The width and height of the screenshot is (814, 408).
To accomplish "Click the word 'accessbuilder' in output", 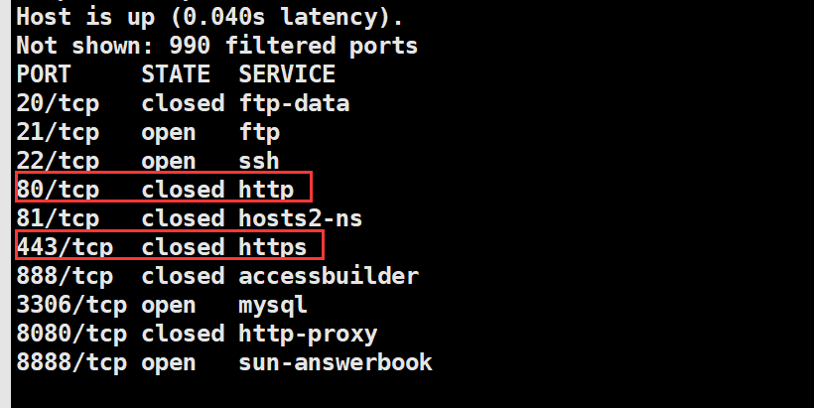I will pos(329,276).
